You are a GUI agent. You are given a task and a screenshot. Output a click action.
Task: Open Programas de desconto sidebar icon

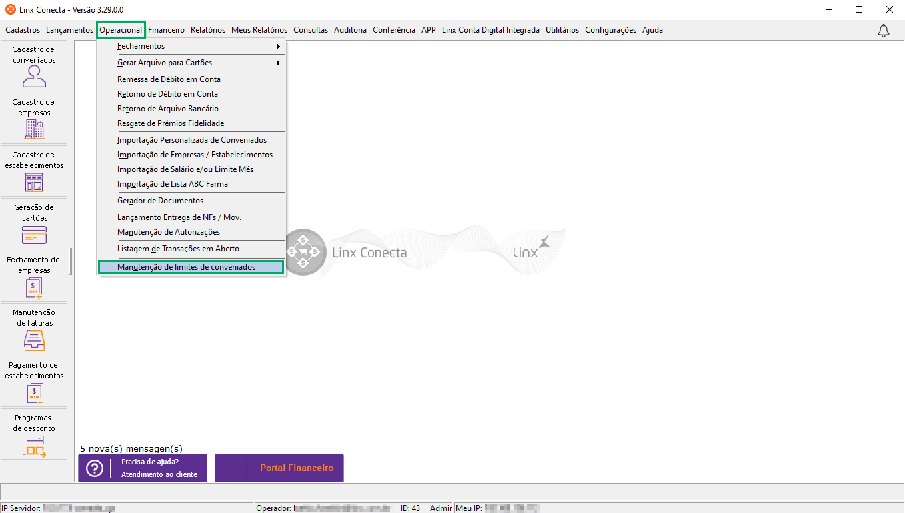[34, 434]
